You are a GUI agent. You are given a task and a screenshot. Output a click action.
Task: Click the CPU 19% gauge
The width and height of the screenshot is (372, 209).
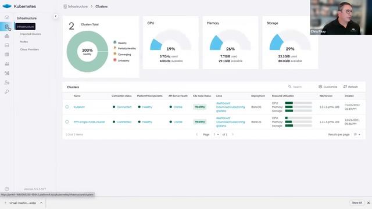170,40
